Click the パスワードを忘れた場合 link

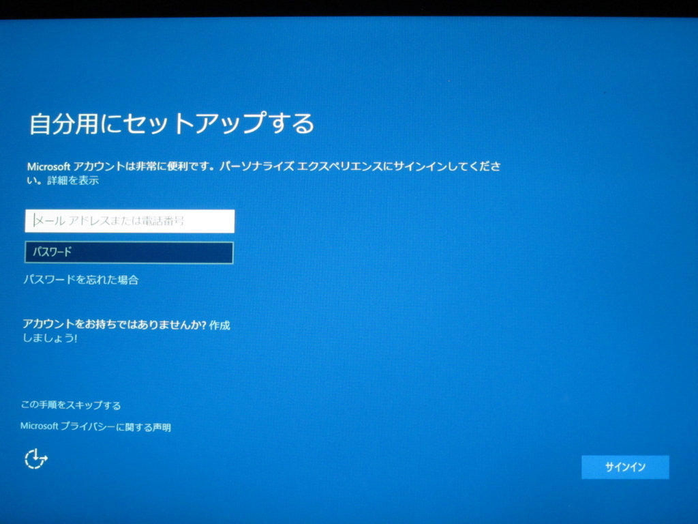pyautogui.click(x=81, y=280)
